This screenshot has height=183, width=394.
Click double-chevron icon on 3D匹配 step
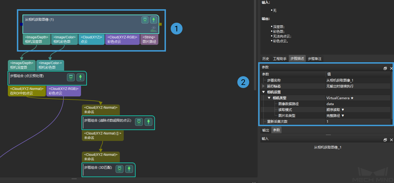click(120, 169)
